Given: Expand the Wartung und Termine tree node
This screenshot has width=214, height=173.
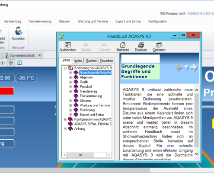Looking at the screenshot, I should click(x=70, y=106).
